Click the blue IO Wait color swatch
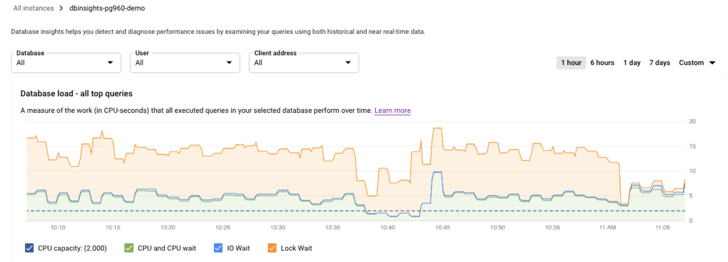 217,248
